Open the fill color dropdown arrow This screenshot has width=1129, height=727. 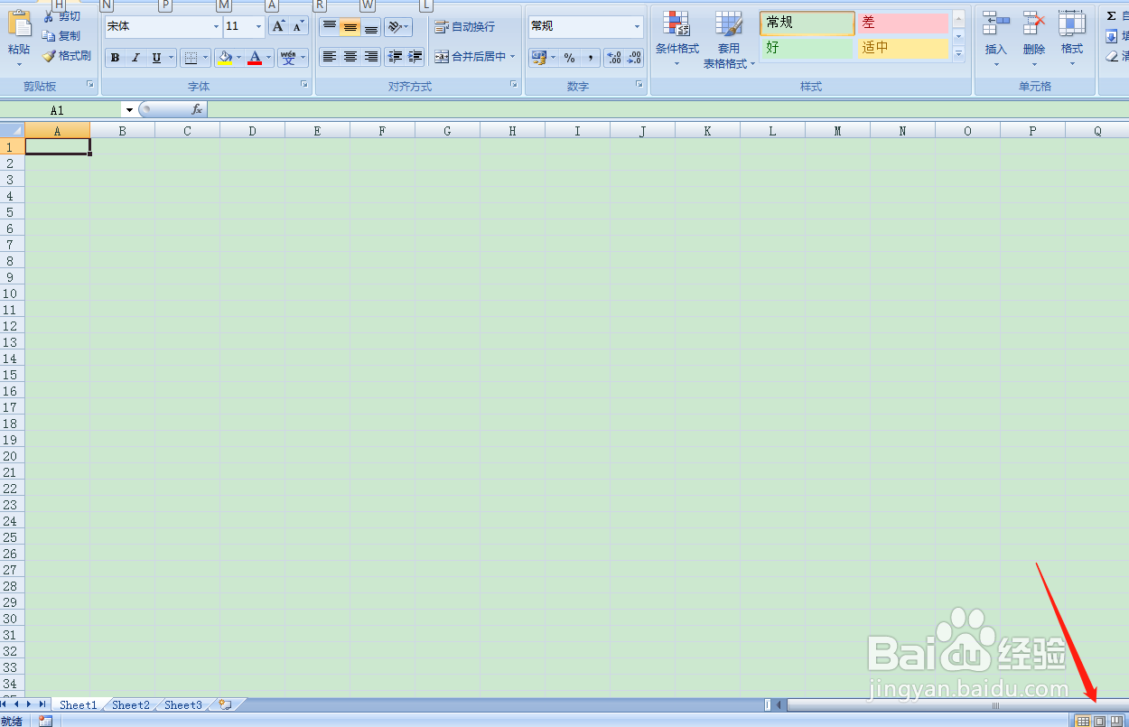239,58
